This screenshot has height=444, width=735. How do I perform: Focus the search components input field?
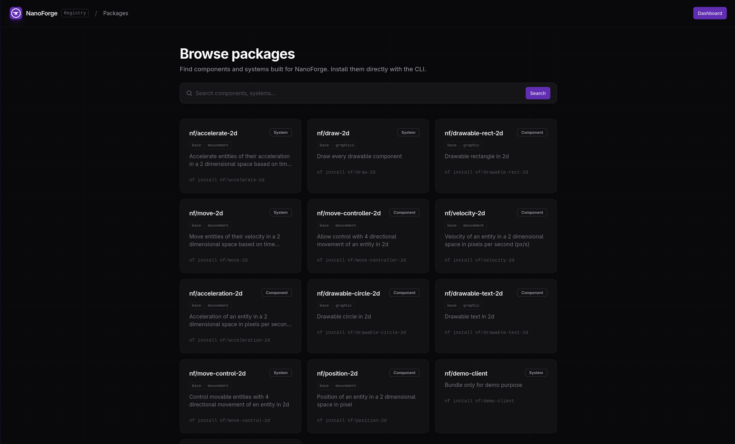pos(358,93)
